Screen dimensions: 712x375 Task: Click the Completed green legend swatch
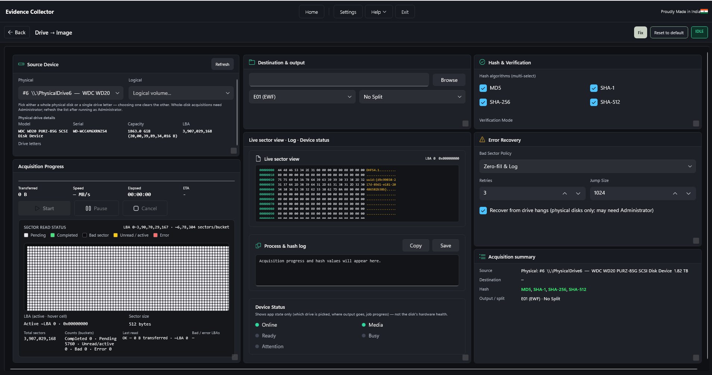53,235
